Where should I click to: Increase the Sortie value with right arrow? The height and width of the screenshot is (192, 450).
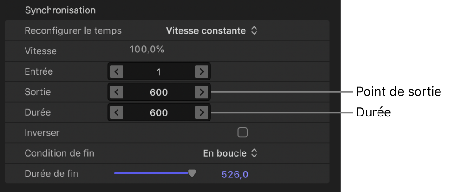[x=201, y=92]
